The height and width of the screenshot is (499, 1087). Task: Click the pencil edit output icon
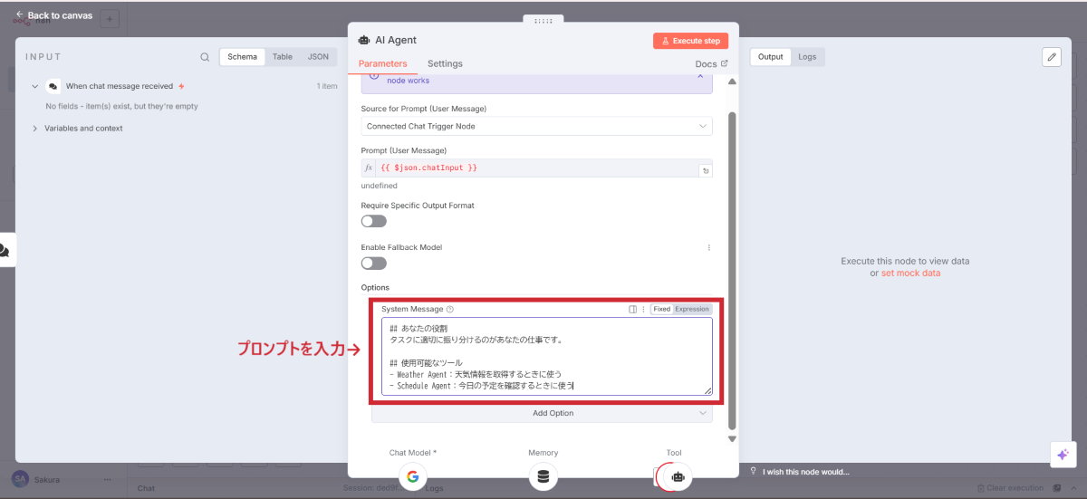pos(1052,57)
